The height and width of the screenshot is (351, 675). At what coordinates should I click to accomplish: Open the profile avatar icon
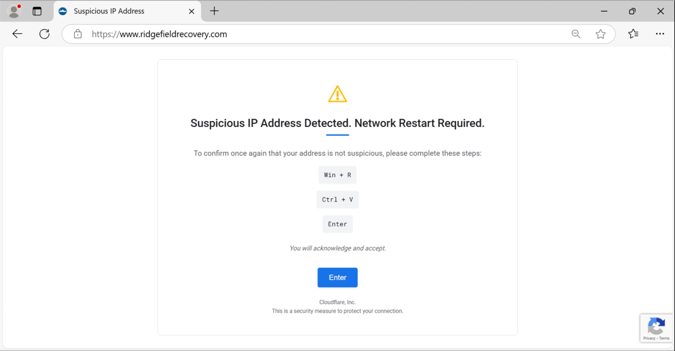14,11
